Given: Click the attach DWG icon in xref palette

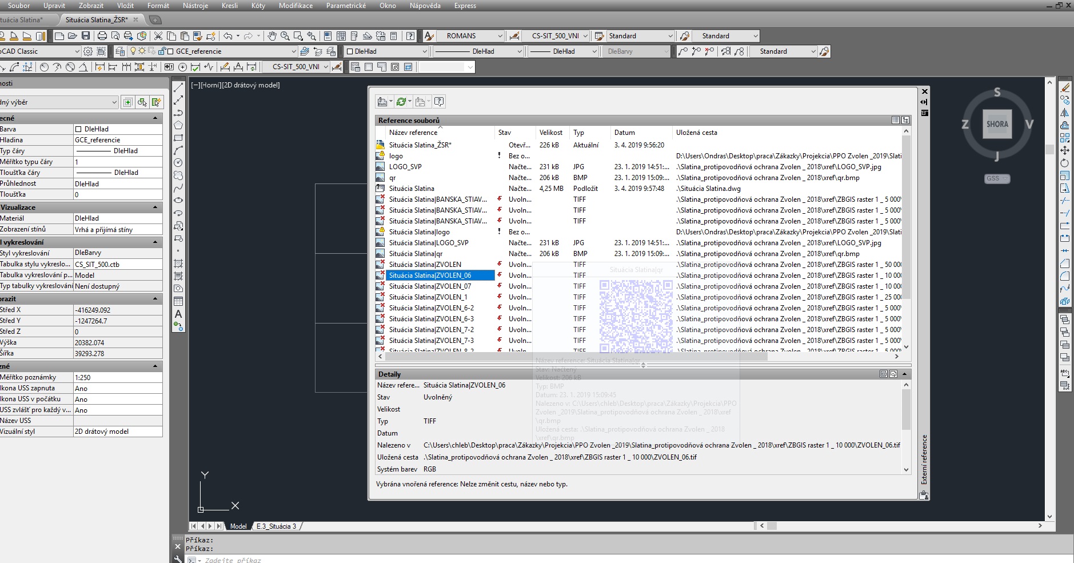Looking at the screenshot, I should point(382,102).
